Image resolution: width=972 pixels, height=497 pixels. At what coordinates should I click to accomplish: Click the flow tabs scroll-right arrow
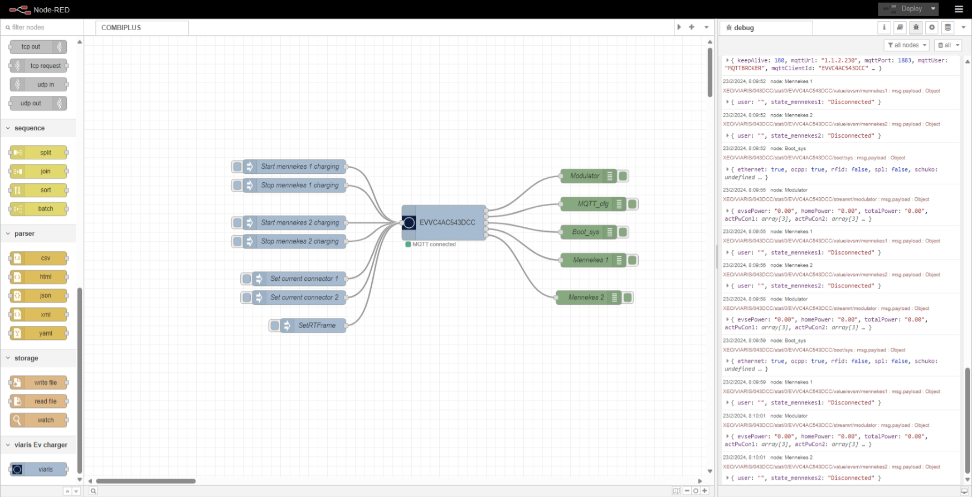coord(679,27)
